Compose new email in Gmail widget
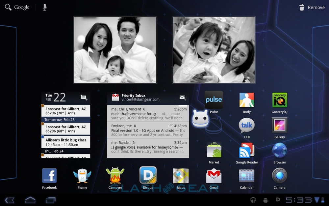The image size is (329, 206). coord(182,98)
